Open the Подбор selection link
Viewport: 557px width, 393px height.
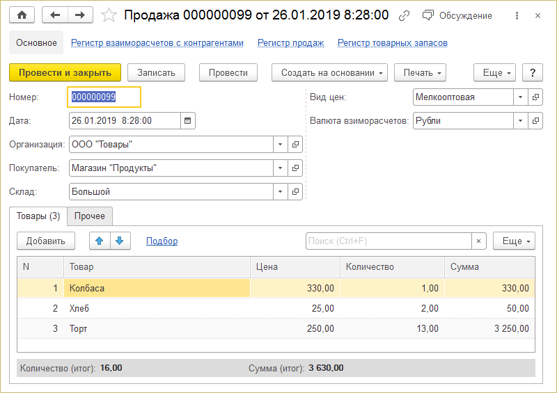click(162, 241)
